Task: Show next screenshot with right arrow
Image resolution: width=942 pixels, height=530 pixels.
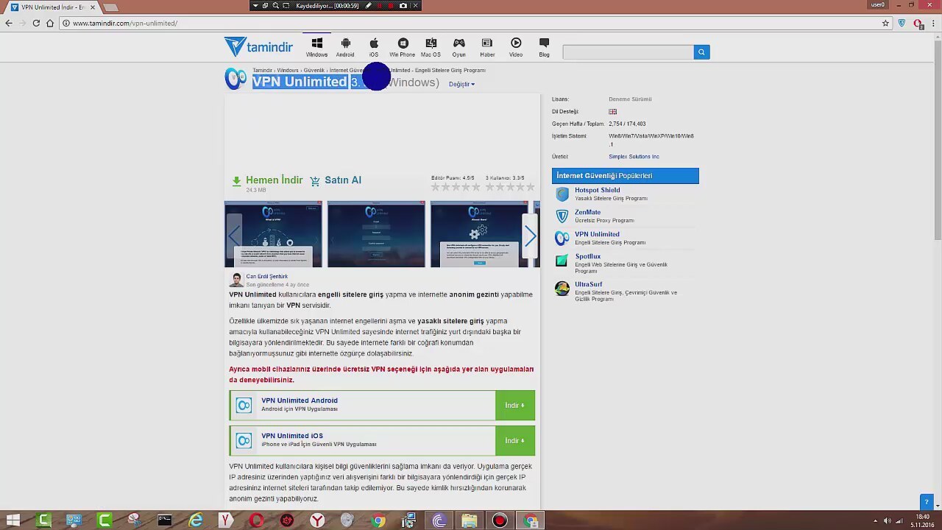Action: click(x=531, y=236)
